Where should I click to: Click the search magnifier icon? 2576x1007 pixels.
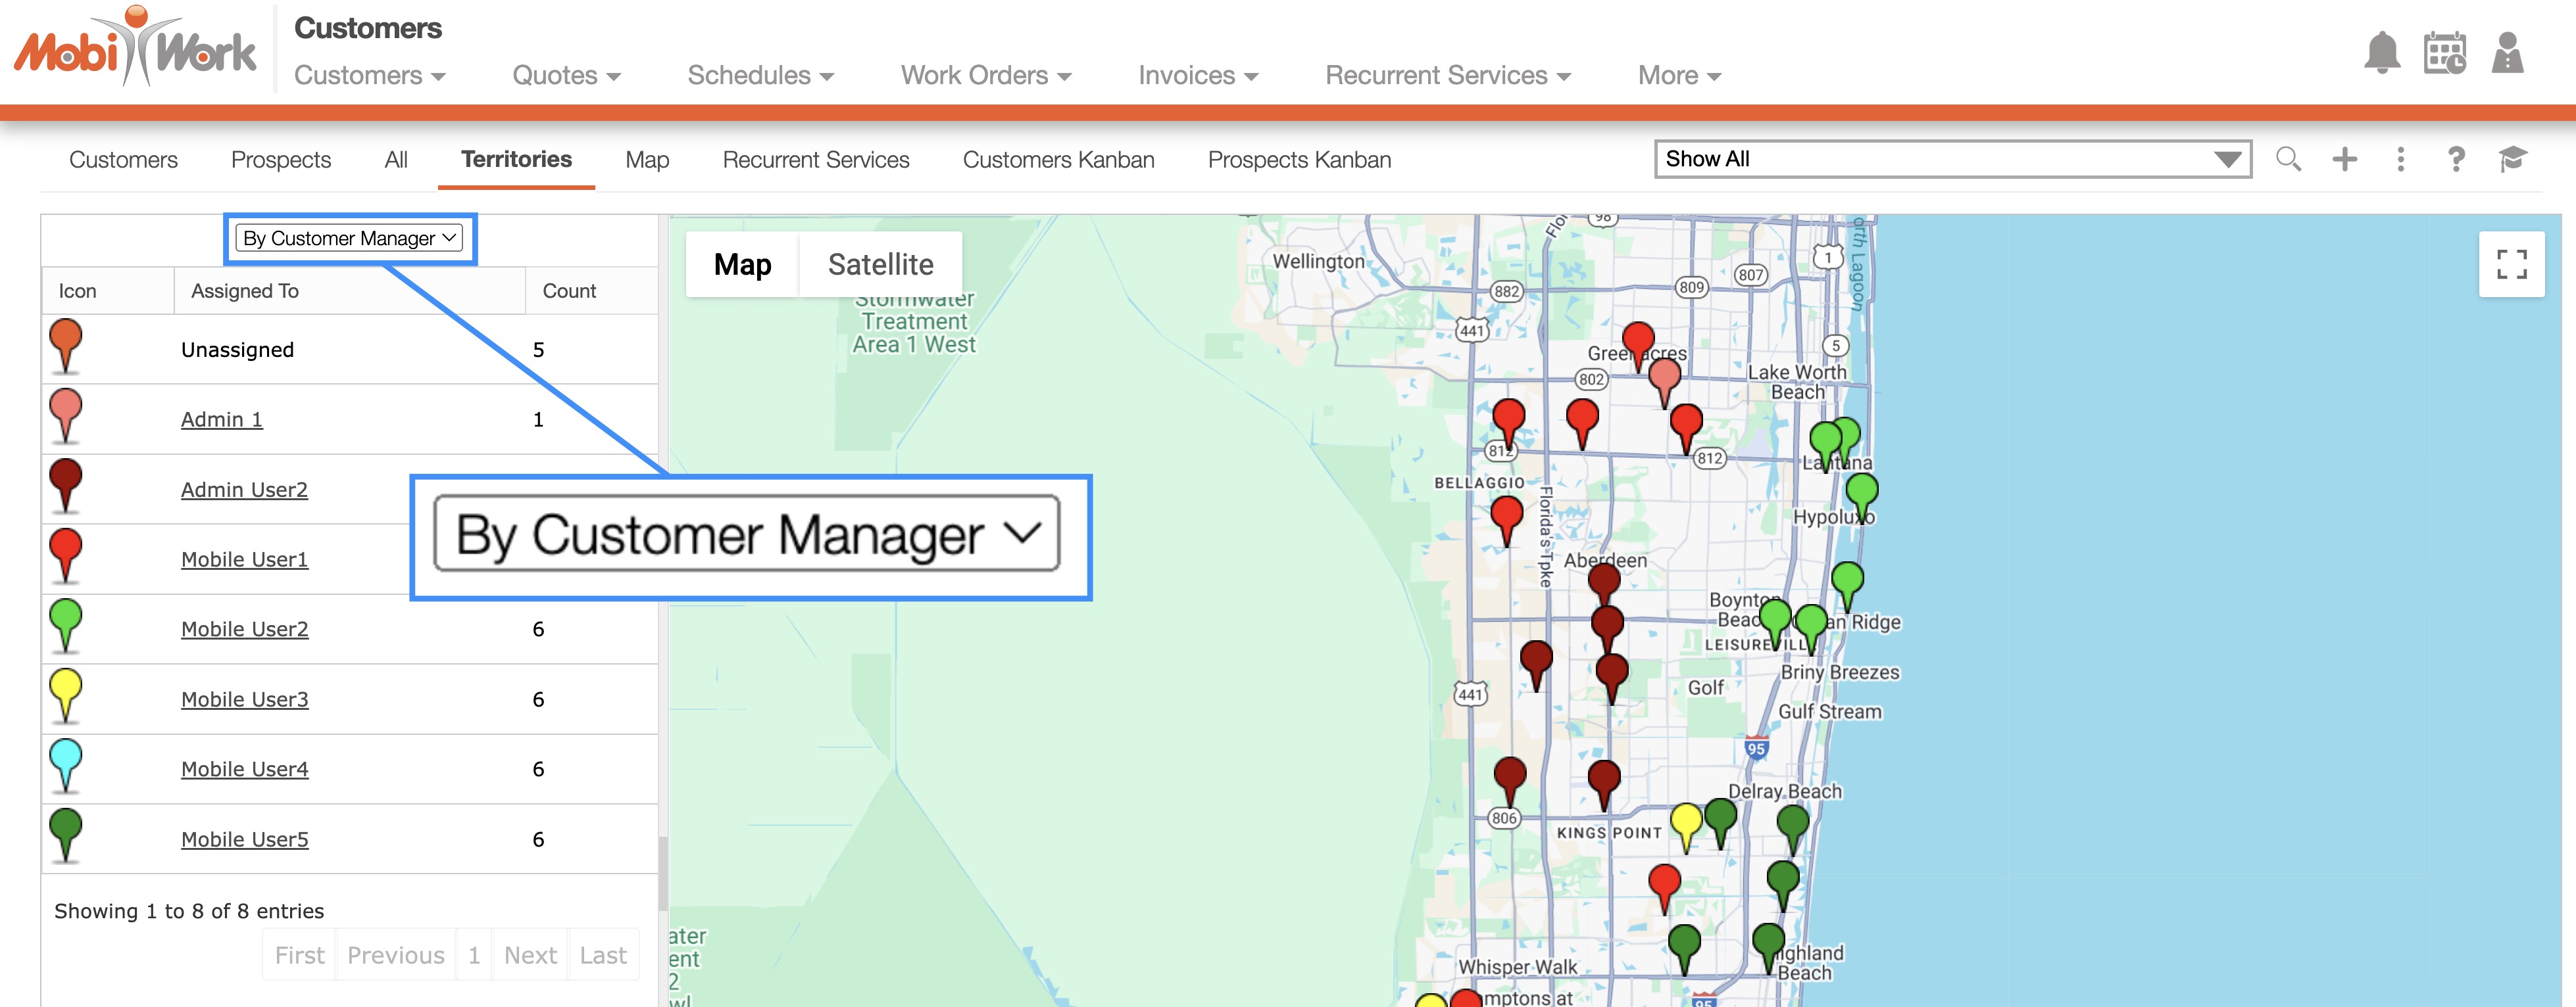point(2288,159)
